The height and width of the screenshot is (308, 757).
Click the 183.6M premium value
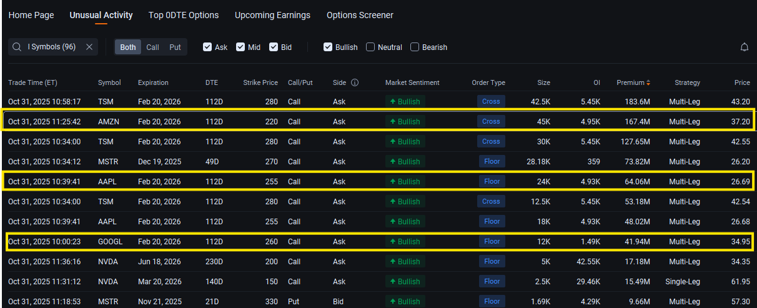point(637,102)
